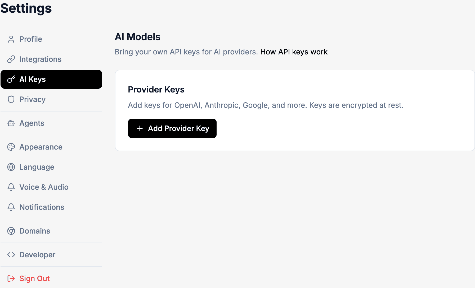Click the globe icon beside Language
Screen dimensions: 475x288
[x=11, y=167]
